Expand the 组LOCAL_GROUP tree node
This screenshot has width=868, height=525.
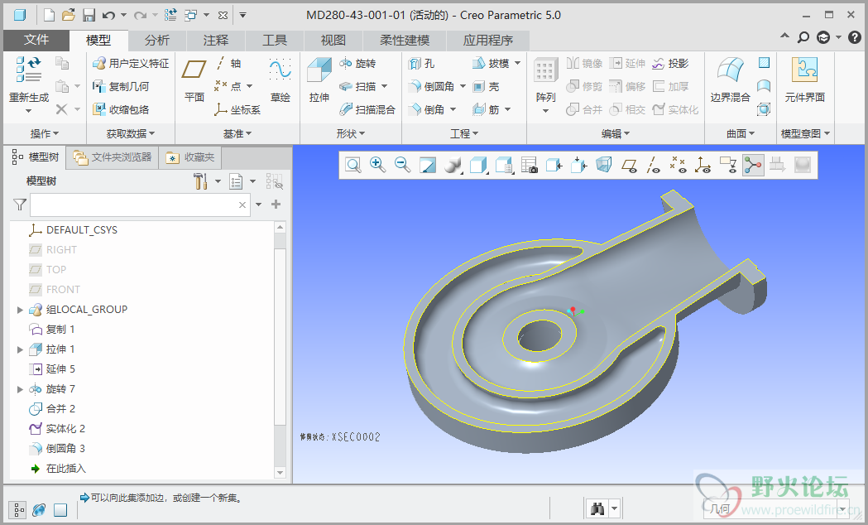(20, 310)
